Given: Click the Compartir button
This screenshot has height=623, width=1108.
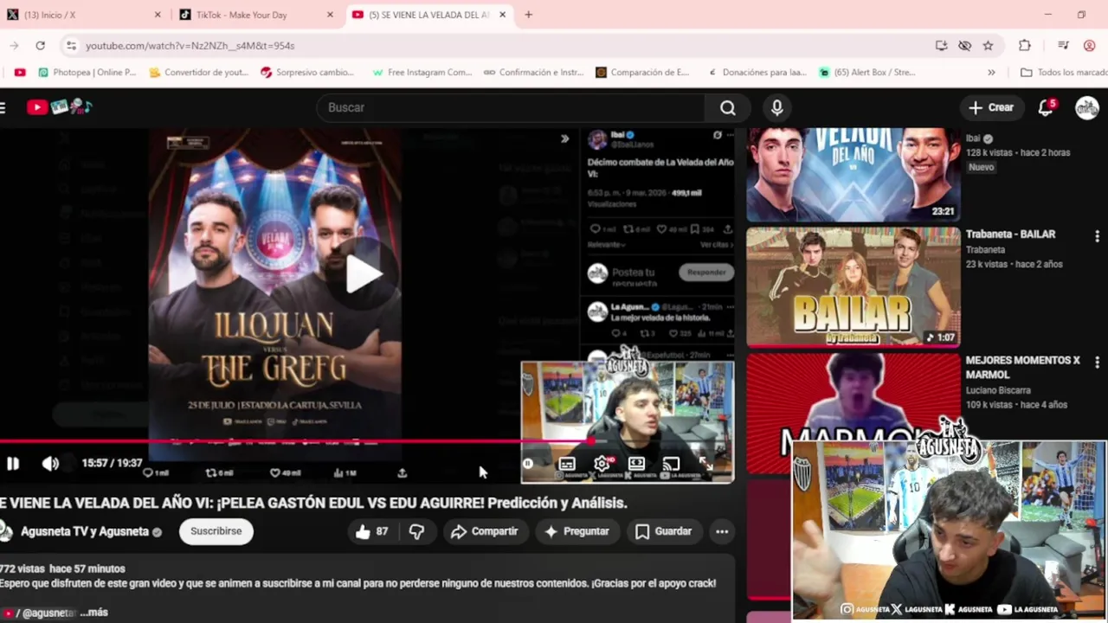Looking at the screenshot, I should (x=484, y=531).
